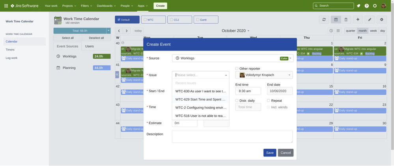394x166 pixels.
Task: Open Your work in top navigation
Action: pyautogui.click(x=51, y=6)
